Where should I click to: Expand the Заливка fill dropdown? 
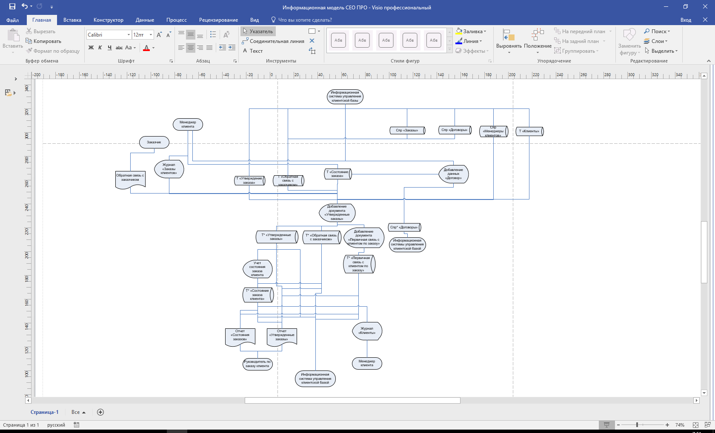point(472,31)
